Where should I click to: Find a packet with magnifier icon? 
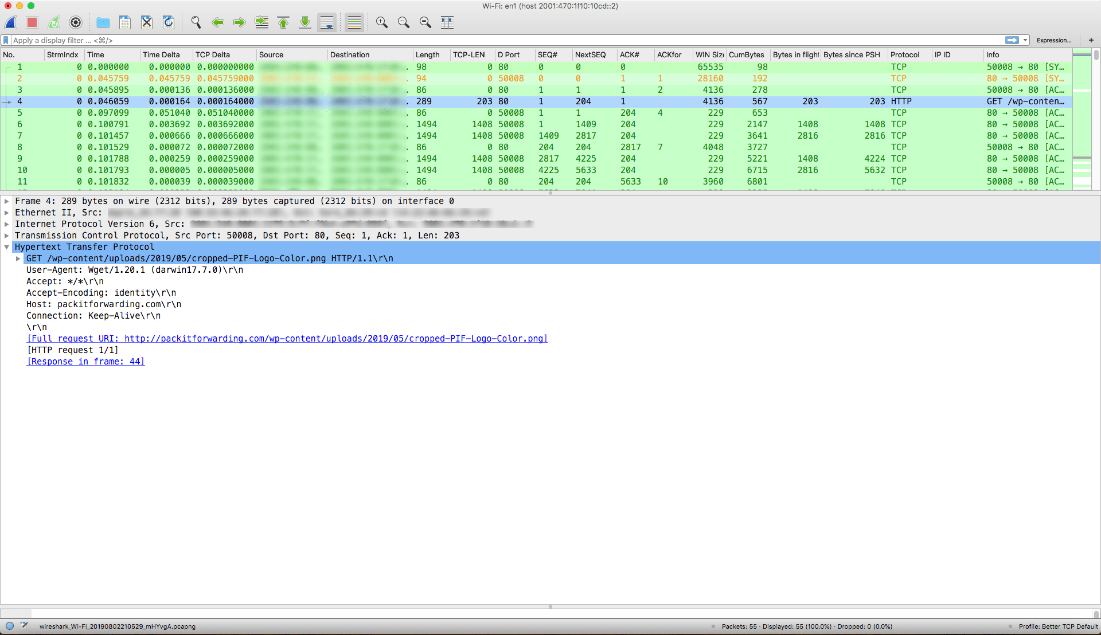(x=196, y=22)
